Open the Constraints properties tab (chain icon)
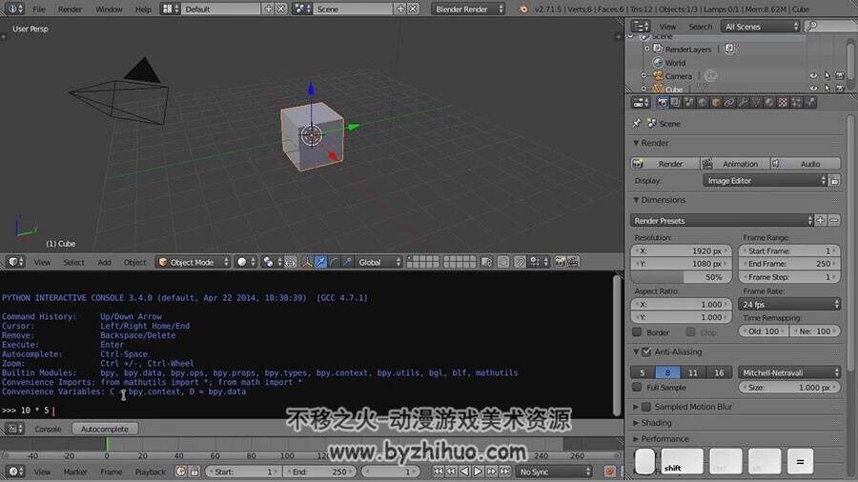Viewport: 858px width, 482px height. click(729, 102)
